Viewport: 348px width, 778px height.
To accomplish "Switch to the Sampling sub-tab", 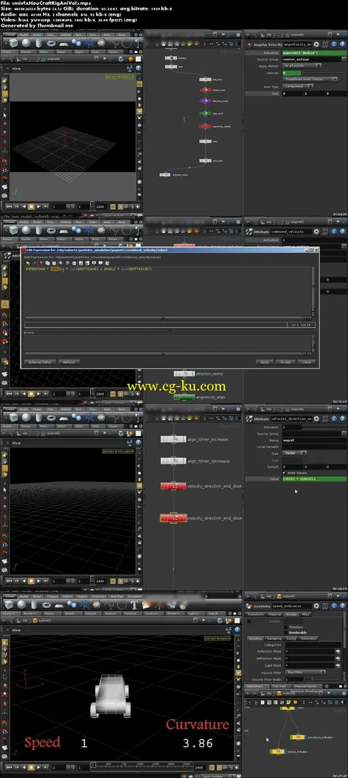I will [x=274, y=639].
